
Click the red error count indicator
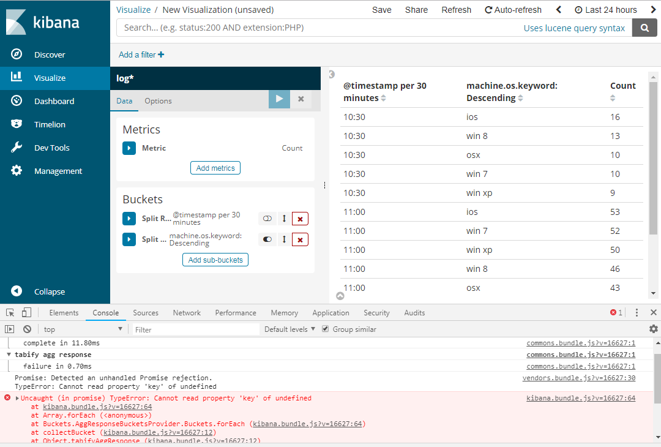(x=616, y=312)
